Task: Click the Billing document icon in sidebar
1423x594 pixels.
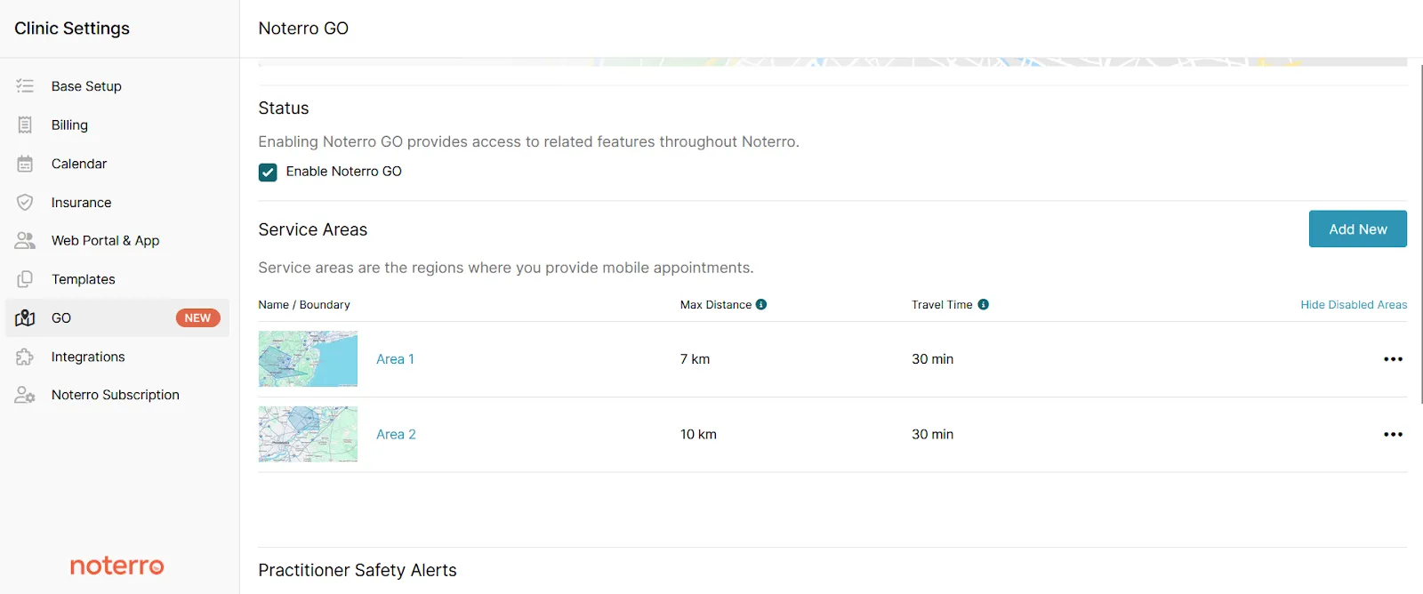Action: tap(25, 125)
